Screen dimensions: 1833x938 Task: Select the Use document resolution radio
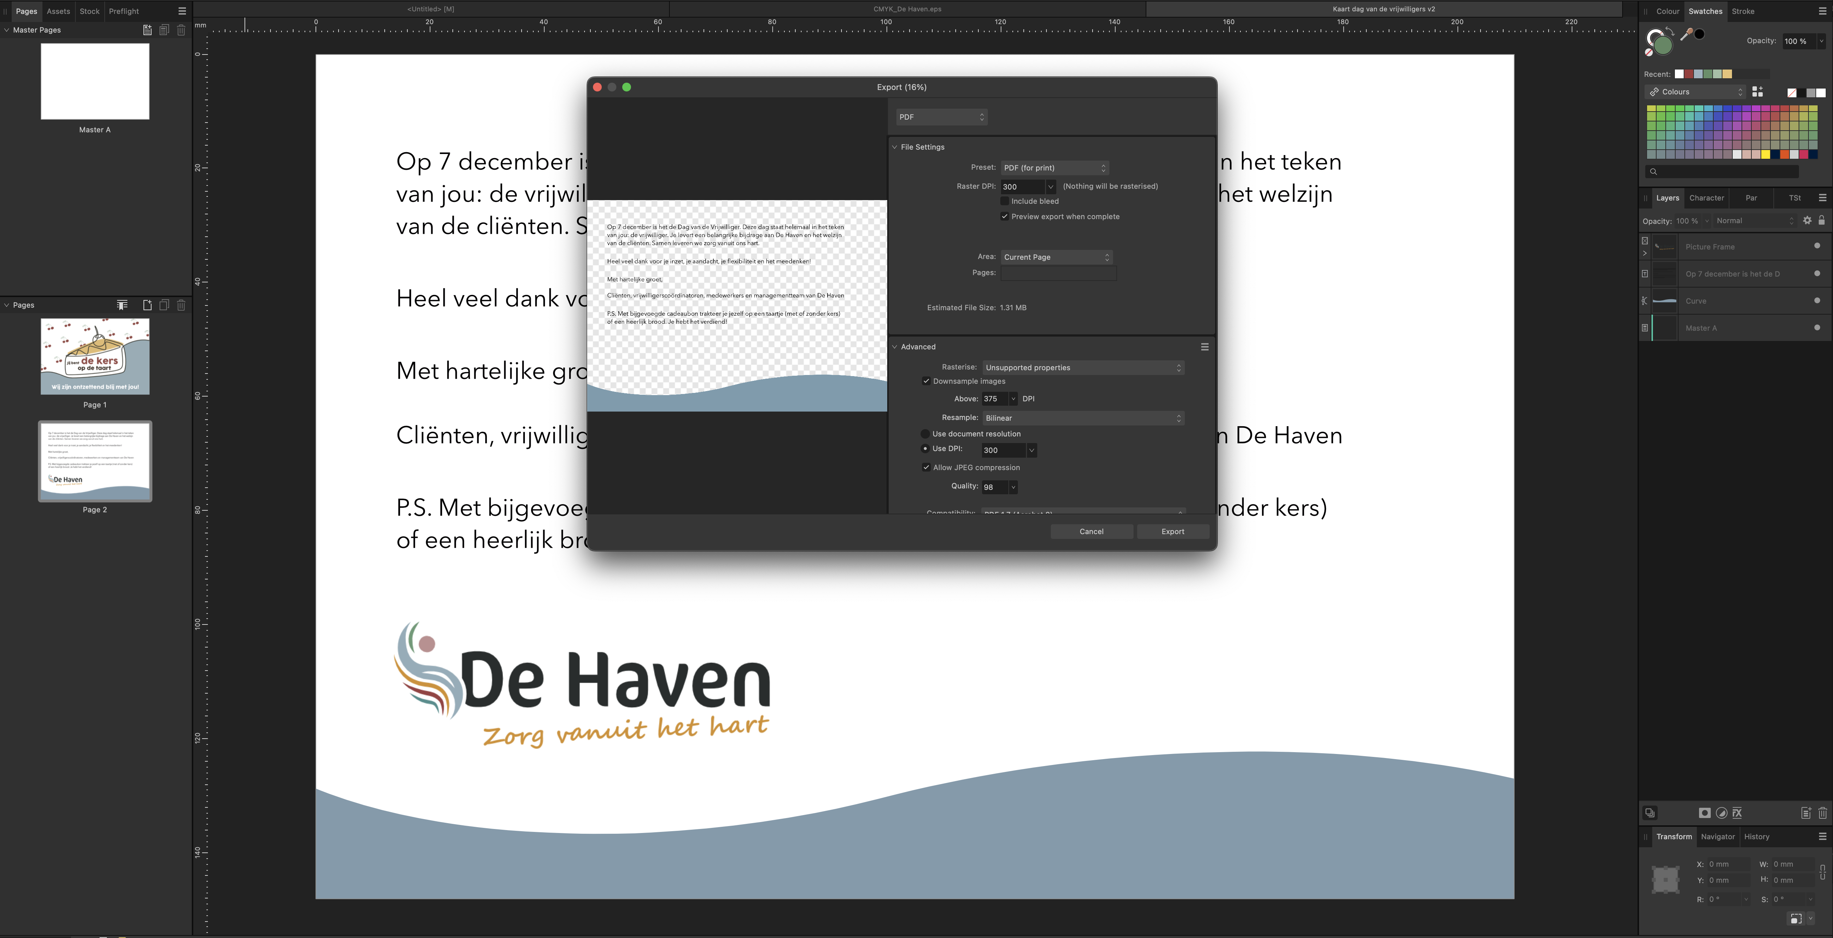pyautogui.click(x=925, y=434)
